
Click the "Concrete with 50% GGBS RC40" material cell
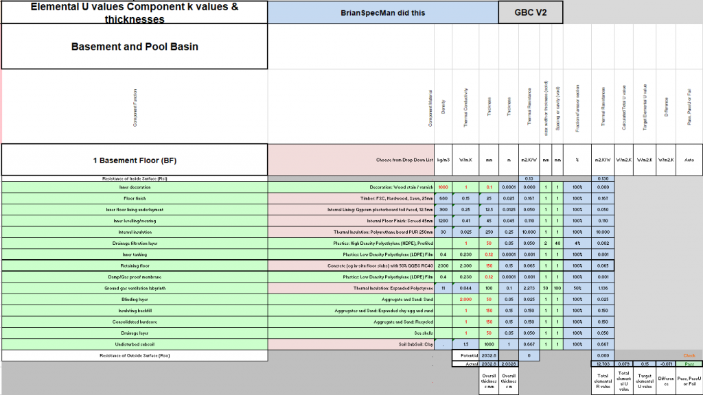tap(351, 265)
